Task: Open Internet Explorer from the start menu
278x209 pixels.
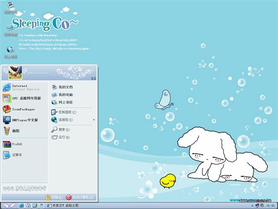Action: pyautogui.click(x=24, y=87)
